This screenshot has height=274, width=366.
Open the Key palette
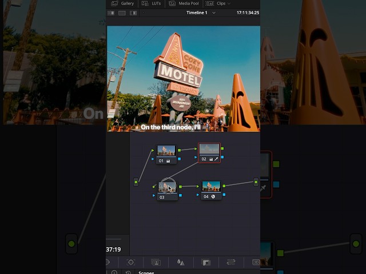click(206, 263)
